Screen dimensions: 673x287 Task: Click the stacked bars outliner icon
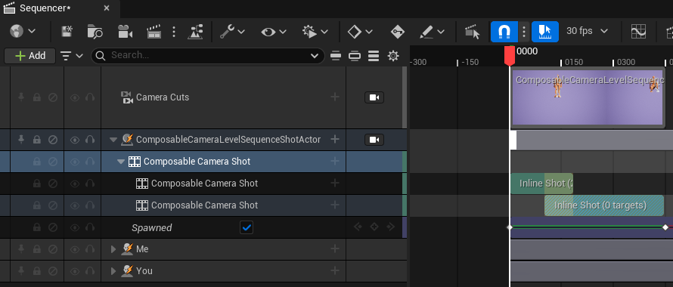click(x=374, y=56)
